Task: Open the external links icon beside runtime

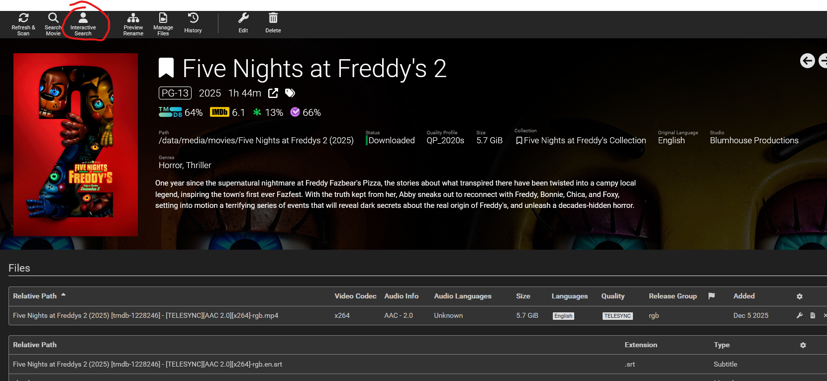Action: click(x=273, y=93)
